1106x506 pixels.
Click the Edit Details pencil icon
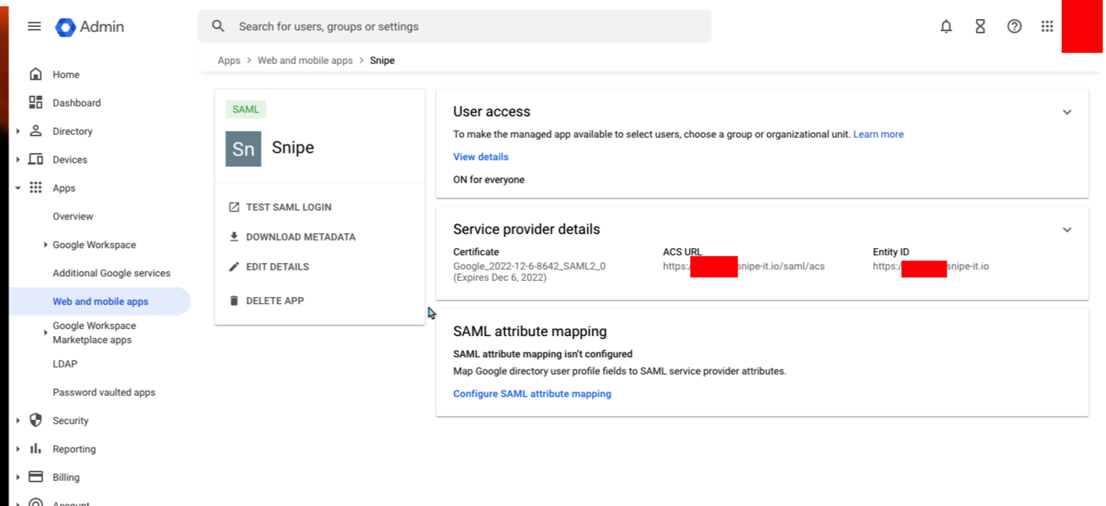point(234,267)
